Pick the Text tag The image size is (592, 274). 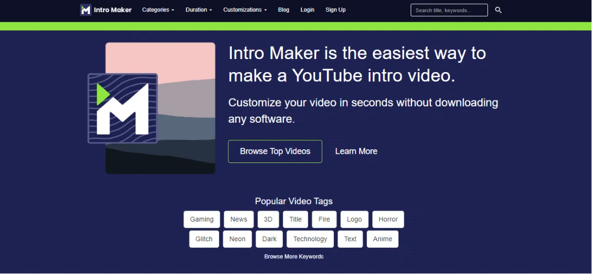pyautogui.click(x=351, y=239)
